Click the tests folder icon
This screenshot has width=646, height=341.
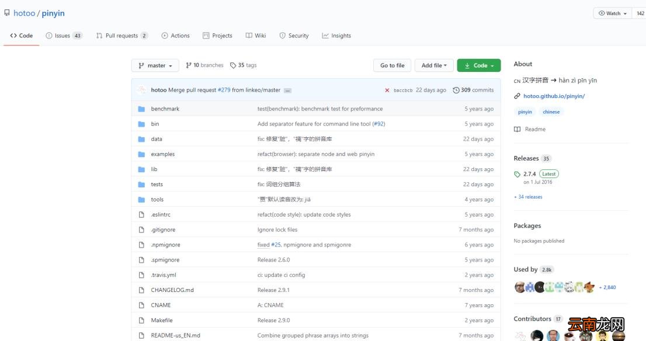point(141,185)
